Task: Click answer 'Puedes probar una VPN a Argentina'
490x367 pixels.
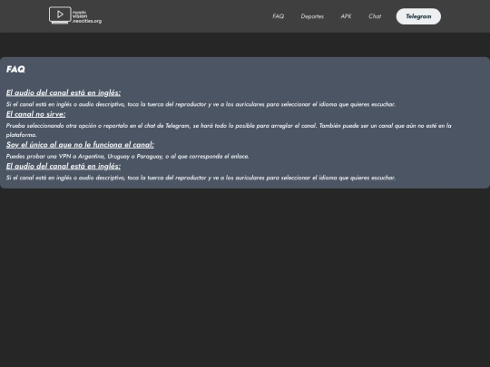Action: pyautogui.click(x=128, y=156)
